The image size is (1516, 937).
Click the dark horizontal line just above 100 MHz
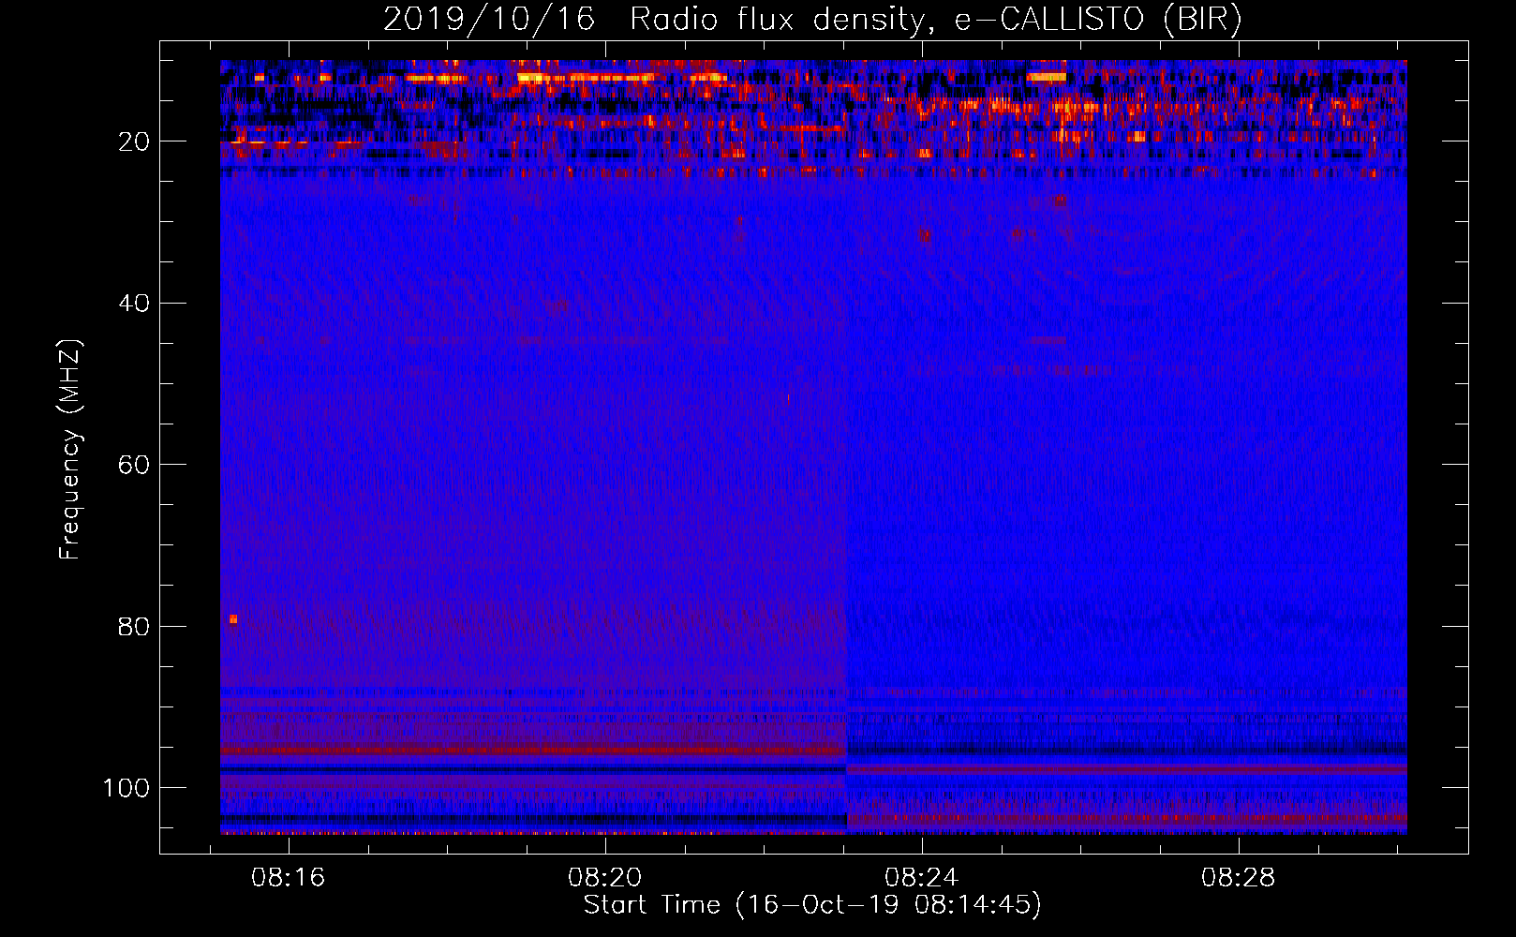tap(534, 769)
